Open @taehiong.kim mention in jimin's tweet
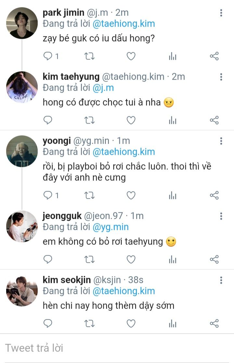 click(x=123, y=23)
